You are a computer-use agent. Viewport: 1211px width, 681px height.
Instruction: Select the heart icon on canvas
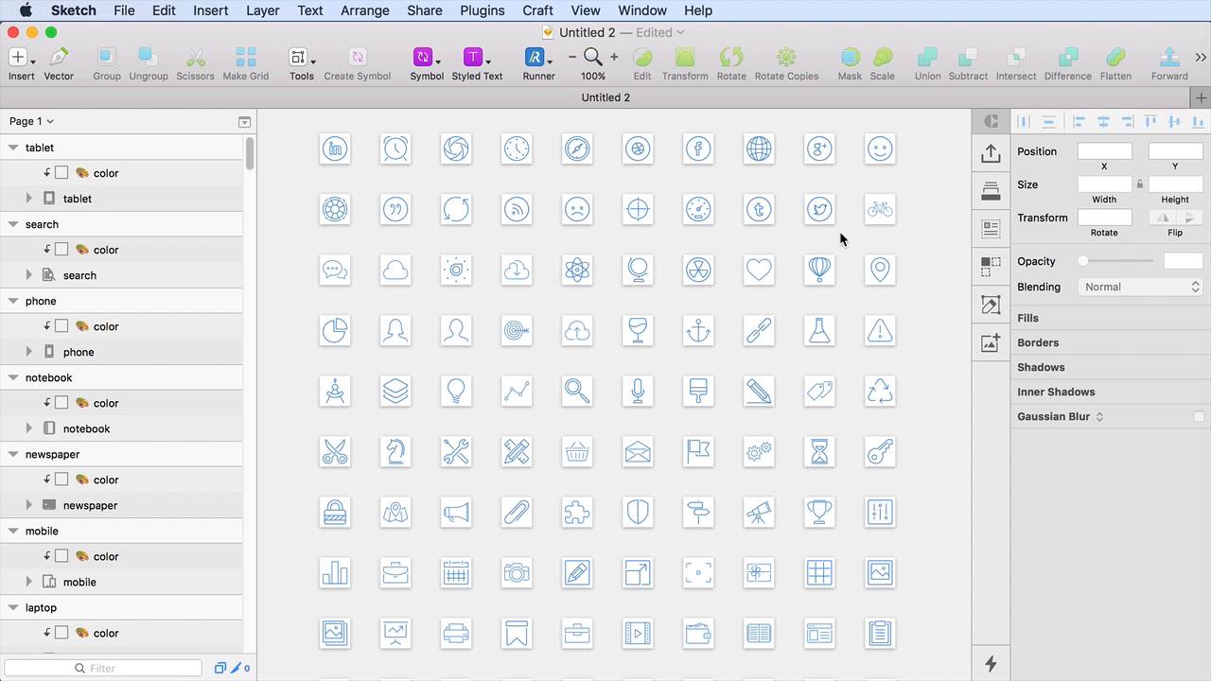[759, 270]
